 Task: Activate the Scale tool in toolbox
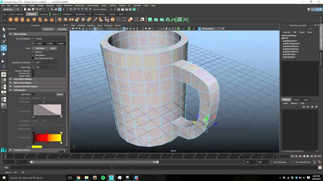tap(4, 61)
